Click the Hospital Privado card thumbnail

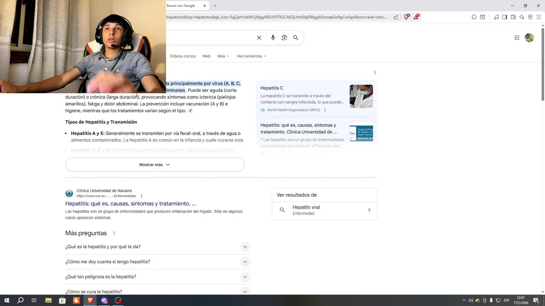361,133
